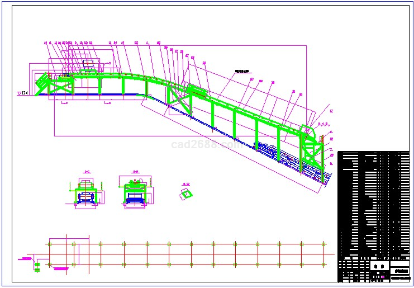Image resolution: width=414 pixels, height=288 pixels.
Task: Click the leftmost part number balloon at top
Action: point(45,42)
